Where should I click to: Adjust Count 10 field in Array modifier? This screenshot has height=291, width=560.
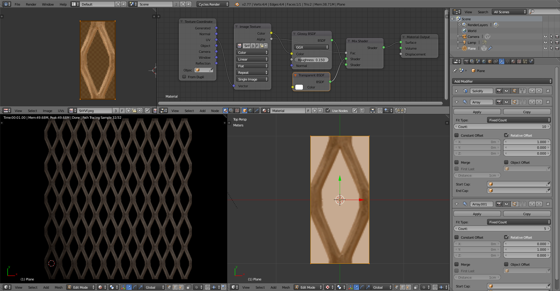tap(502, 126)
